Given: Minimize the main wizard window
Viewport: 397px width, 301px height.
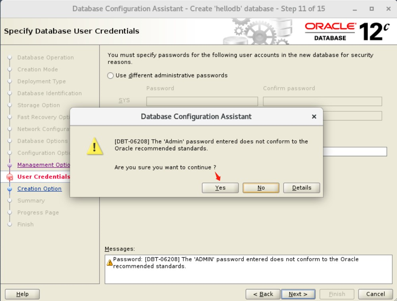Looking at the screenshot, I should (355, 9).
